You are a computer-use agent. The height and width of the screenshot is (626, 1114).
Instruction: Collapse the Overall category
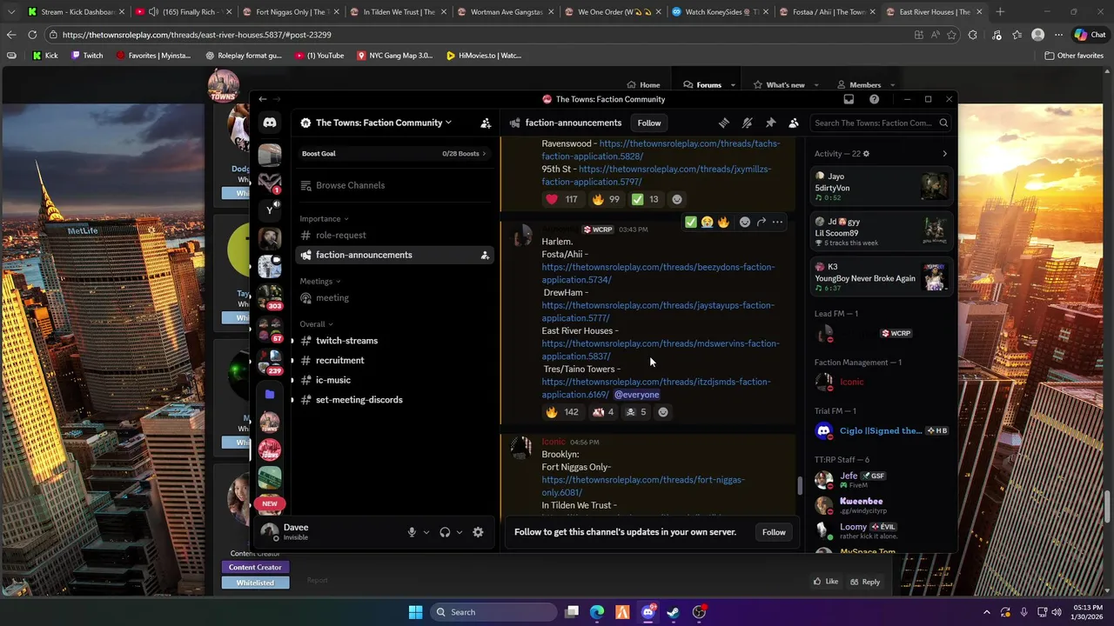click(x=317, y=324)
